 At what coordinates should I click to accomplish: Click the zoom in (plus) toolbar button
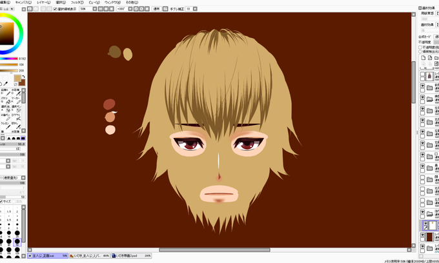(106, 9)
